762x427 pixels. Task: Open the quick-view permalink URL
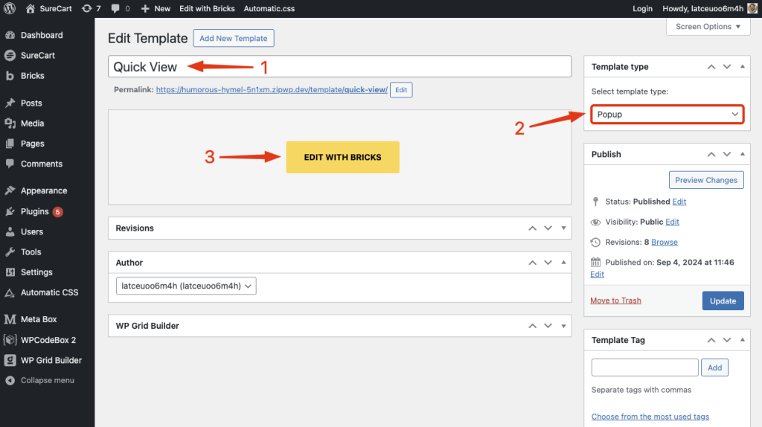(x=272, y=89)
